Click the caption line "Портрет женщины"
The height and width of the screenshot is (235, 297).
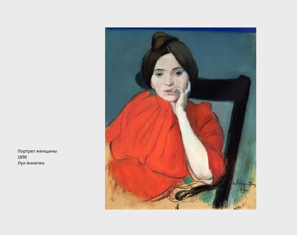37,151
